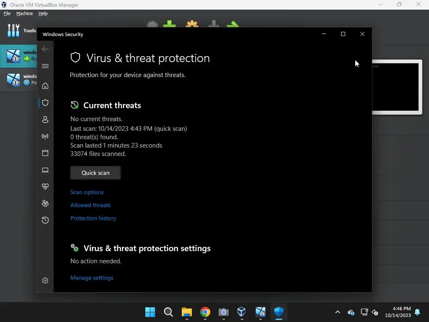Open taskbar Search
429x322 pixels.
click(168, 312)
